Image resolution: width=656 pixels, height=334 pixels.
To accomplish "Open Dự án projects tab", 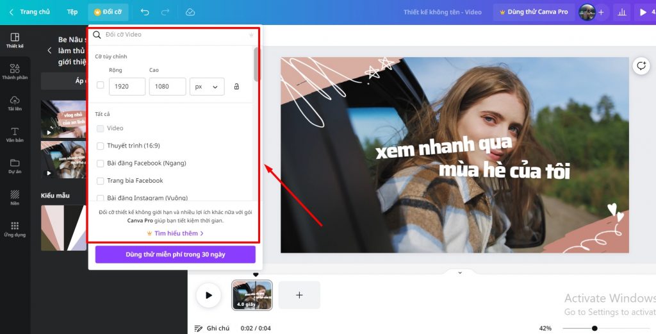I will (x=15, y=166).
